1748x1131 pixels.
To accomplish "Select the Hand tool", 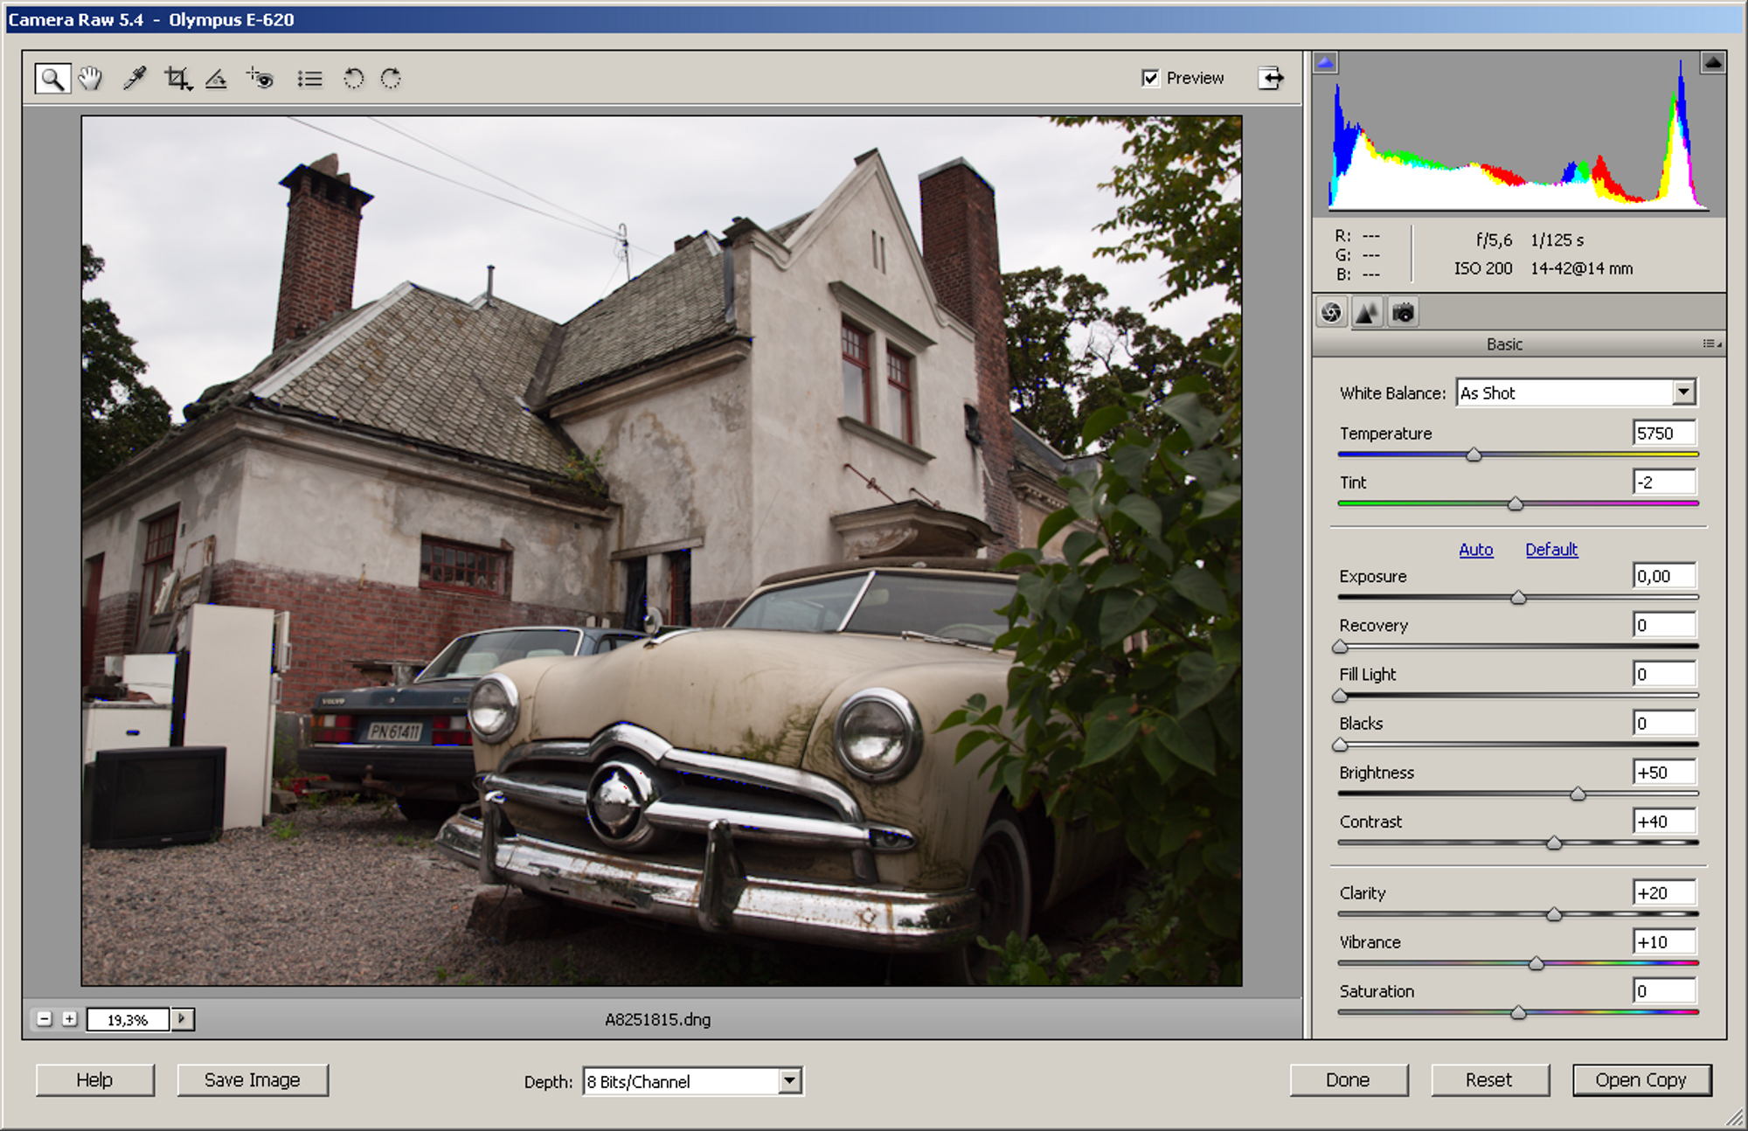I will pos(90,79).
